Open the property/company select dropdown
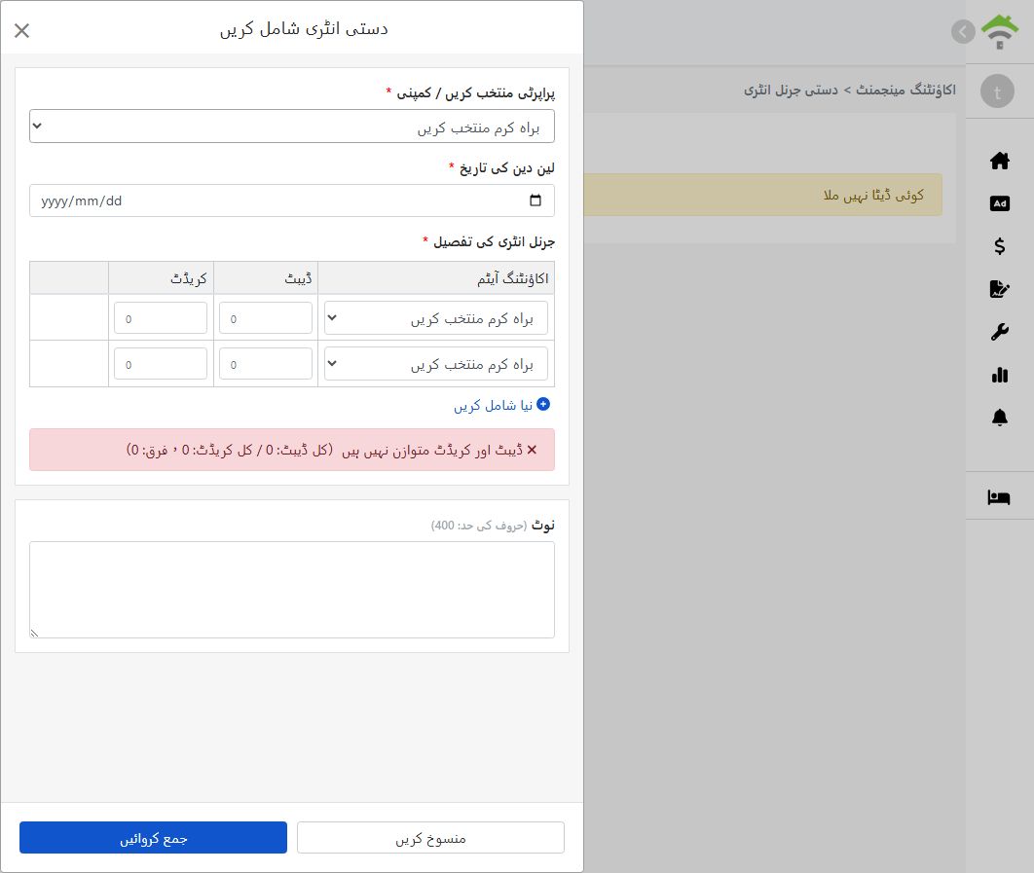 tap(291, 126)
